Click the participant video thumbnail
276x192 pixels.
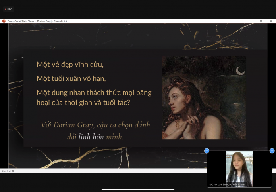pyautogui.click(x=239, y=169)
